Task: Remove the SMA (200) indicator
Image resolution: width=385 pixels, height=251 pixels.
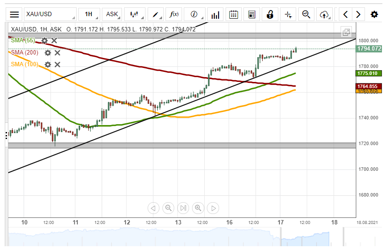Action: tap(57, 53)
